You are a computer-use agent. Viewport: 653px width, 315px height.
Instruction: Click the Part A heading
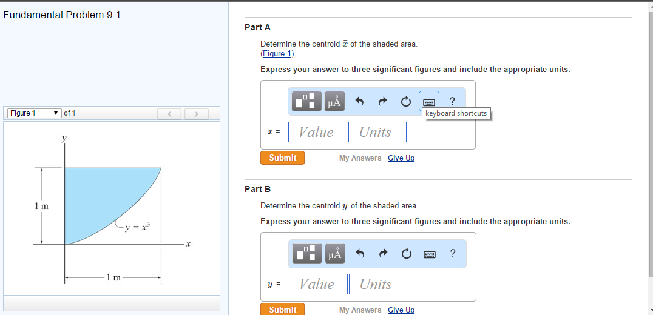pyautogui.click(x=258, y=27)
